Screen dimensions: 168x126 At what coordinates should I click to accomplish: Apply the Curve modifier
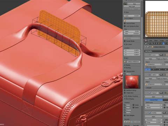coord(150,59)
